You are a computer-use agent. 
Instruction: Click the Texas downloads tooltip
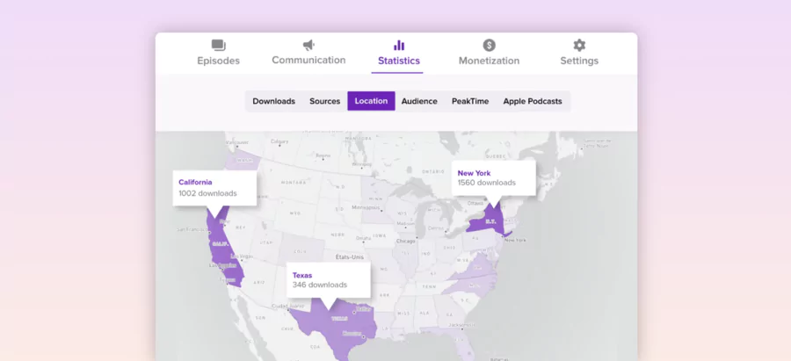[x=329, y=280]
